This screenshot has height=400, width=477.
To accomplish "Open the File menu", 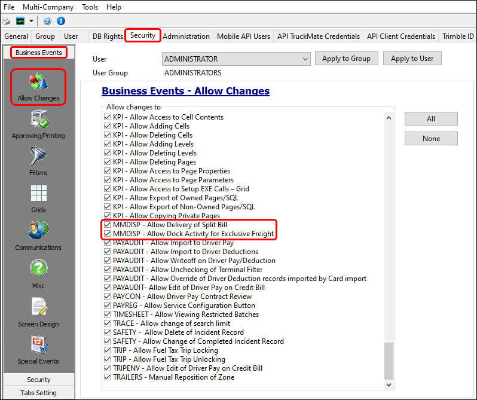I will pyautogui.click(x=9, y=7).
